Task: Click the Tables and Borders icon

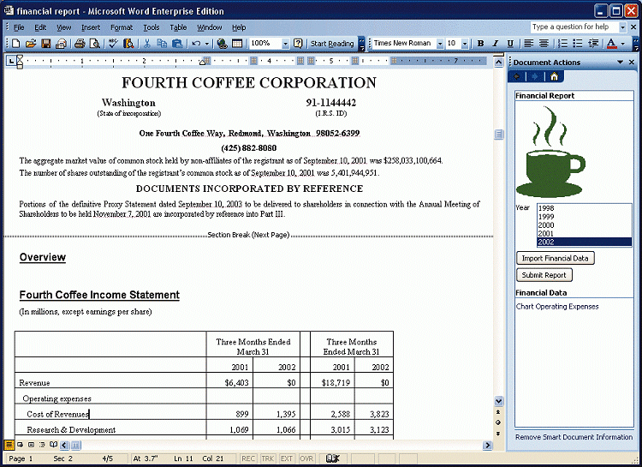Action: [x=237, y=44]
